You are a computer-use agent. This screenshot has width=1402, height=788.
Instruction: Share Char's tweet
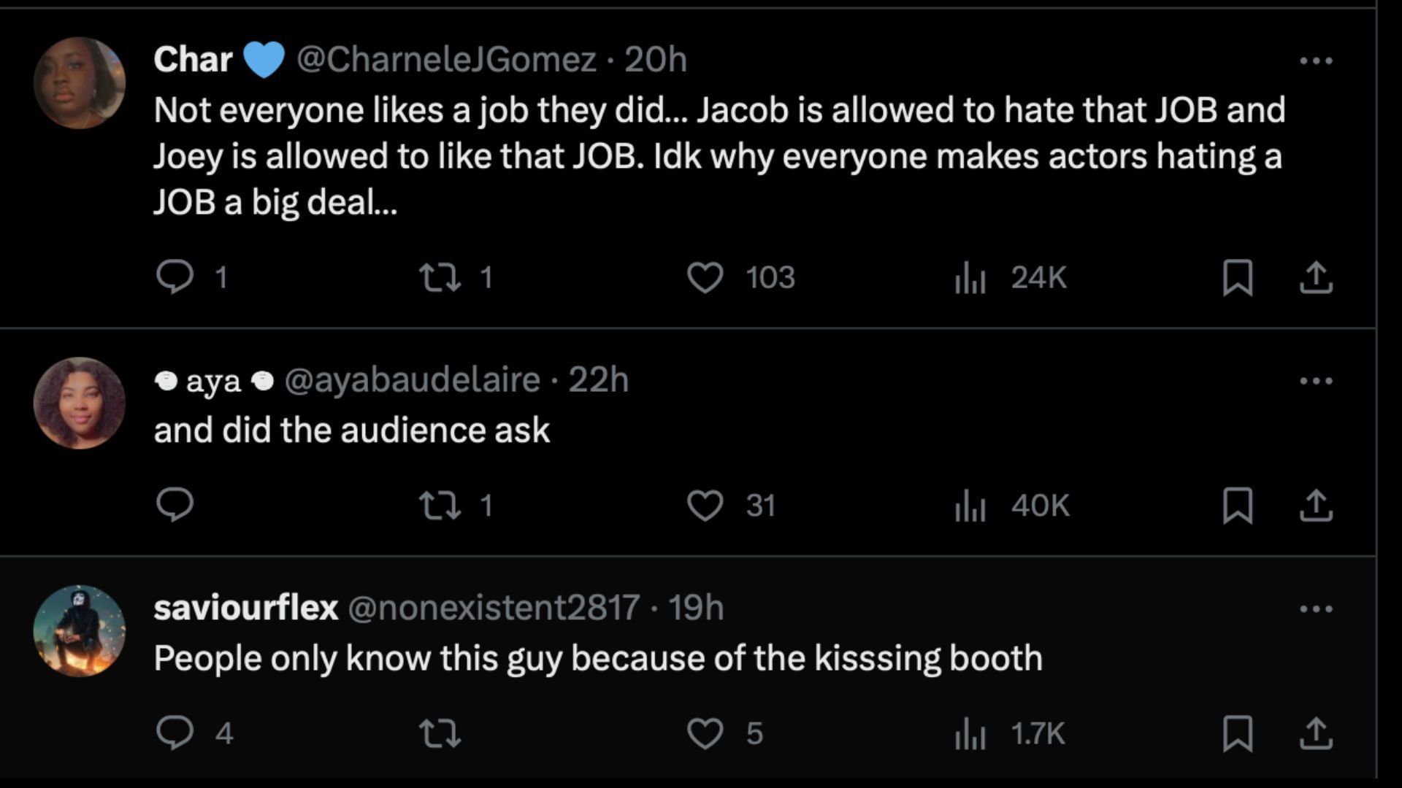[1316, 277]
